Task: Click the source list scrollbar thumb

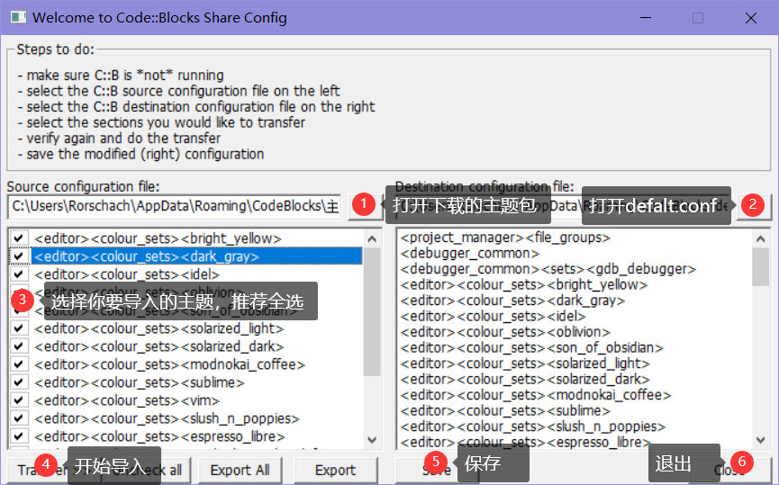Action: point(372,311)
